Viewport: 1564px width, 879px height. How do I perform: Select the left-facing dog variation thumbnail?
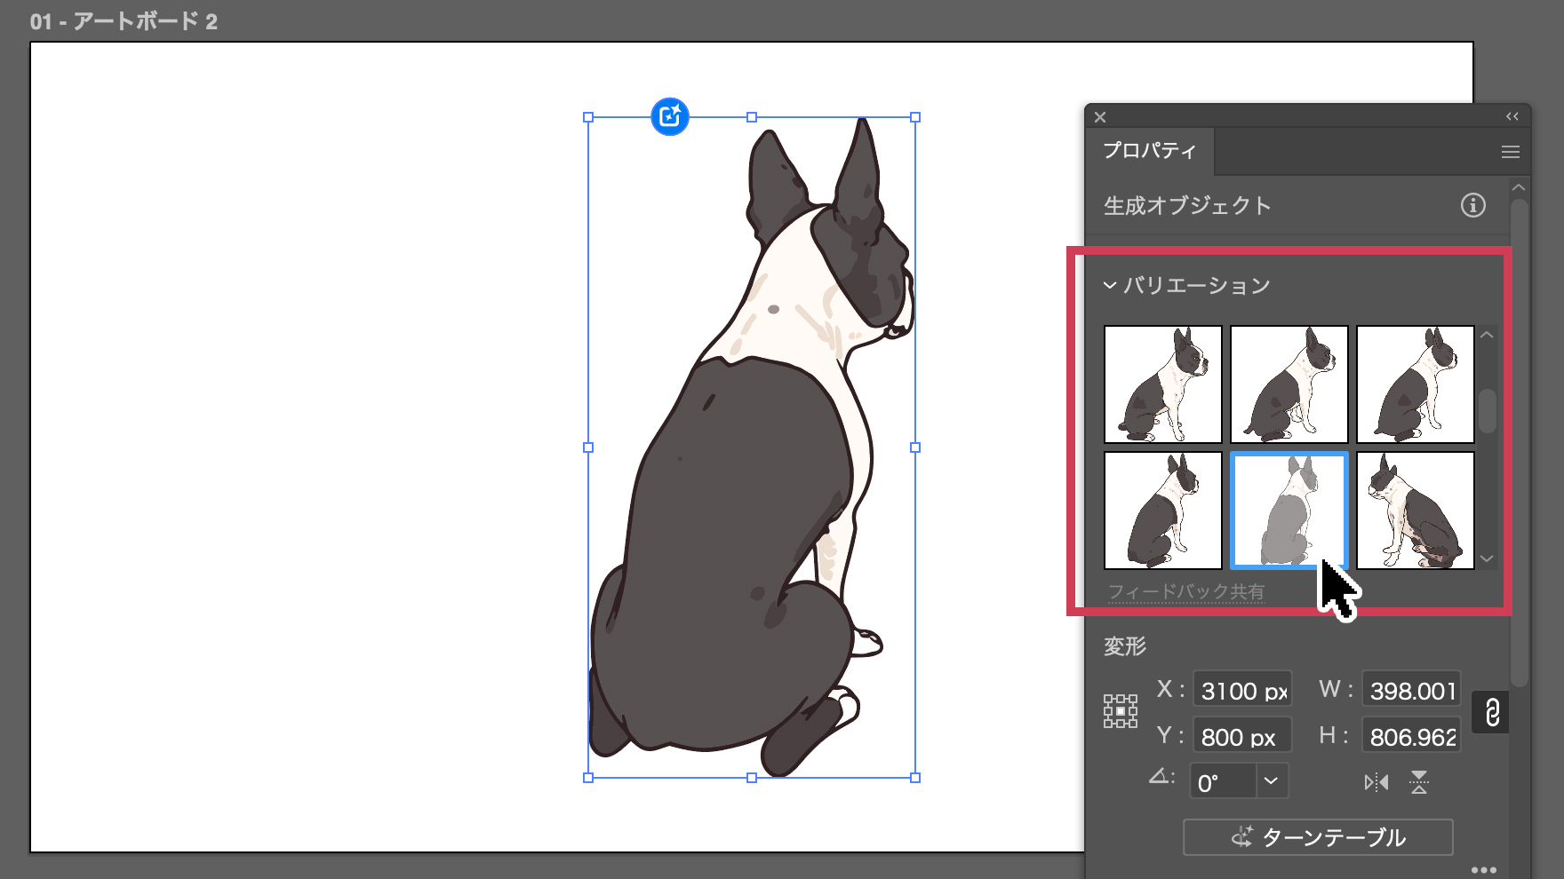[1415, 511]
